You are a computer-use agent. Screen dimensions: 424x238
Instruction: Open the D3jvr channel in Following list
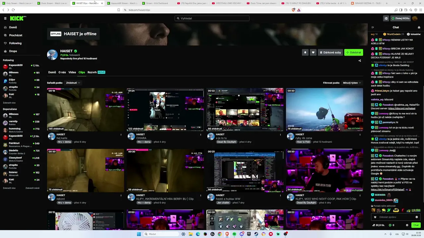point(21,81)
